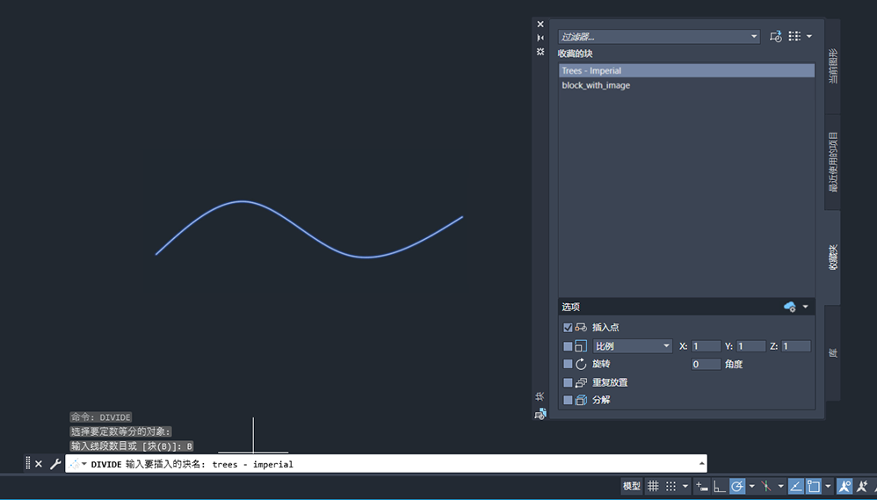Toggle snap mode dots icon
Viewport: 877px width, 500px height.
click(x=671, y=486)
